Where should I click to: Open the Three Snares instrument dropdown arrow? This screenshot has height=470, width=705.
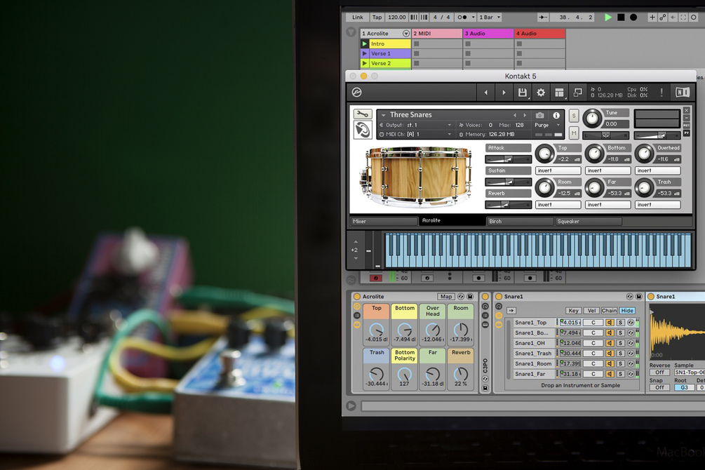[384, 115]
